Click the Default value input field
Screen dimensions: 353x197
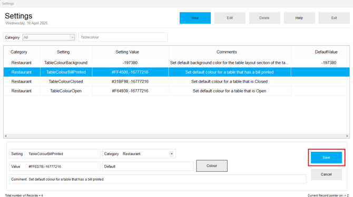coord(148,167)
